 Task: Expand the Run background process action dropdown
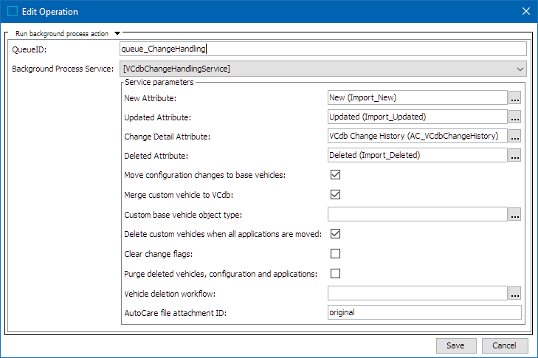tap(117, 33)
